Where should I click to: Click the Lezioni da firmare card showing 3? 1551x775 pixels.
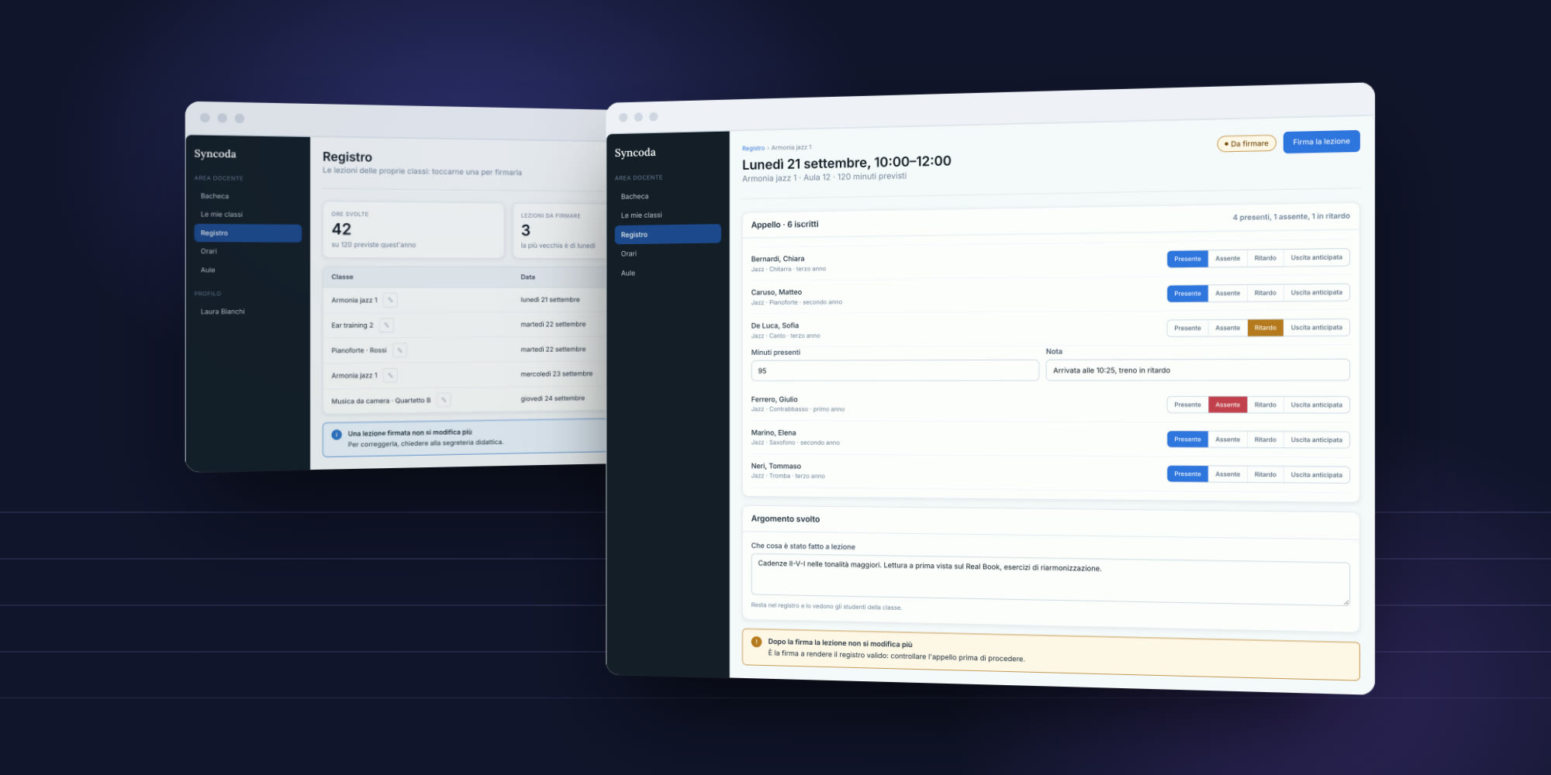559,231
